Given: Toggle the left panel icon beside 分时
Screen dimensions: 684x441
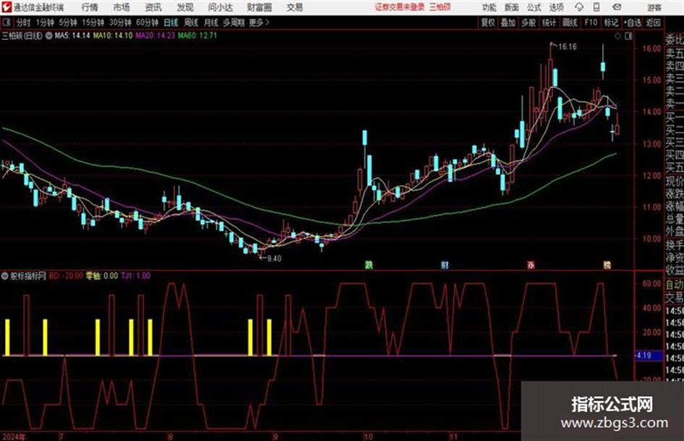Looking at the screenshot, I should (x=6, y=22).
